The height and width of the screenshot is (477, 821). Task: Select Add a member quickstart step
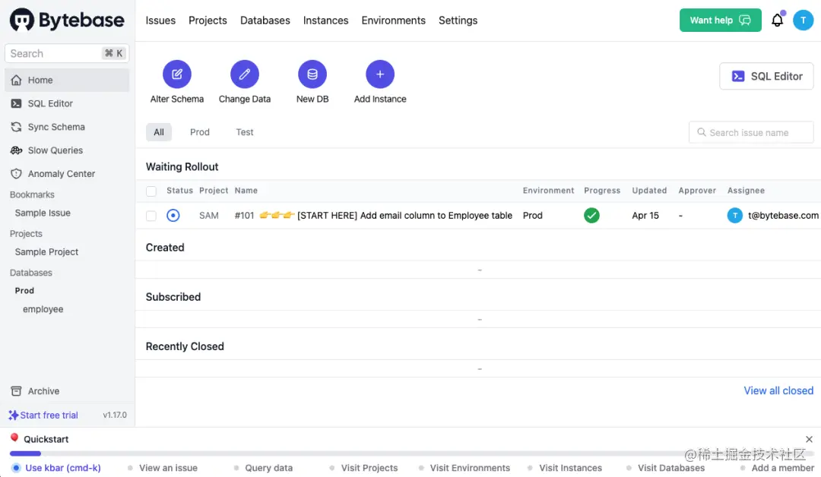[x=778, y=468]
